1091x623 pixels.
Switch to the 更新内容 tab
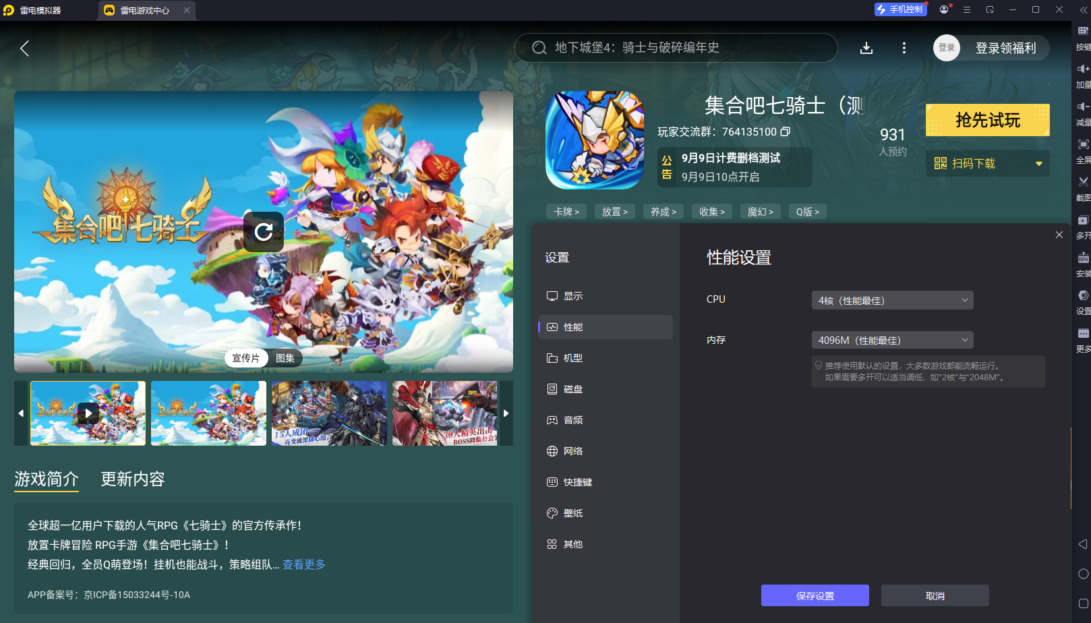(133, 479)
